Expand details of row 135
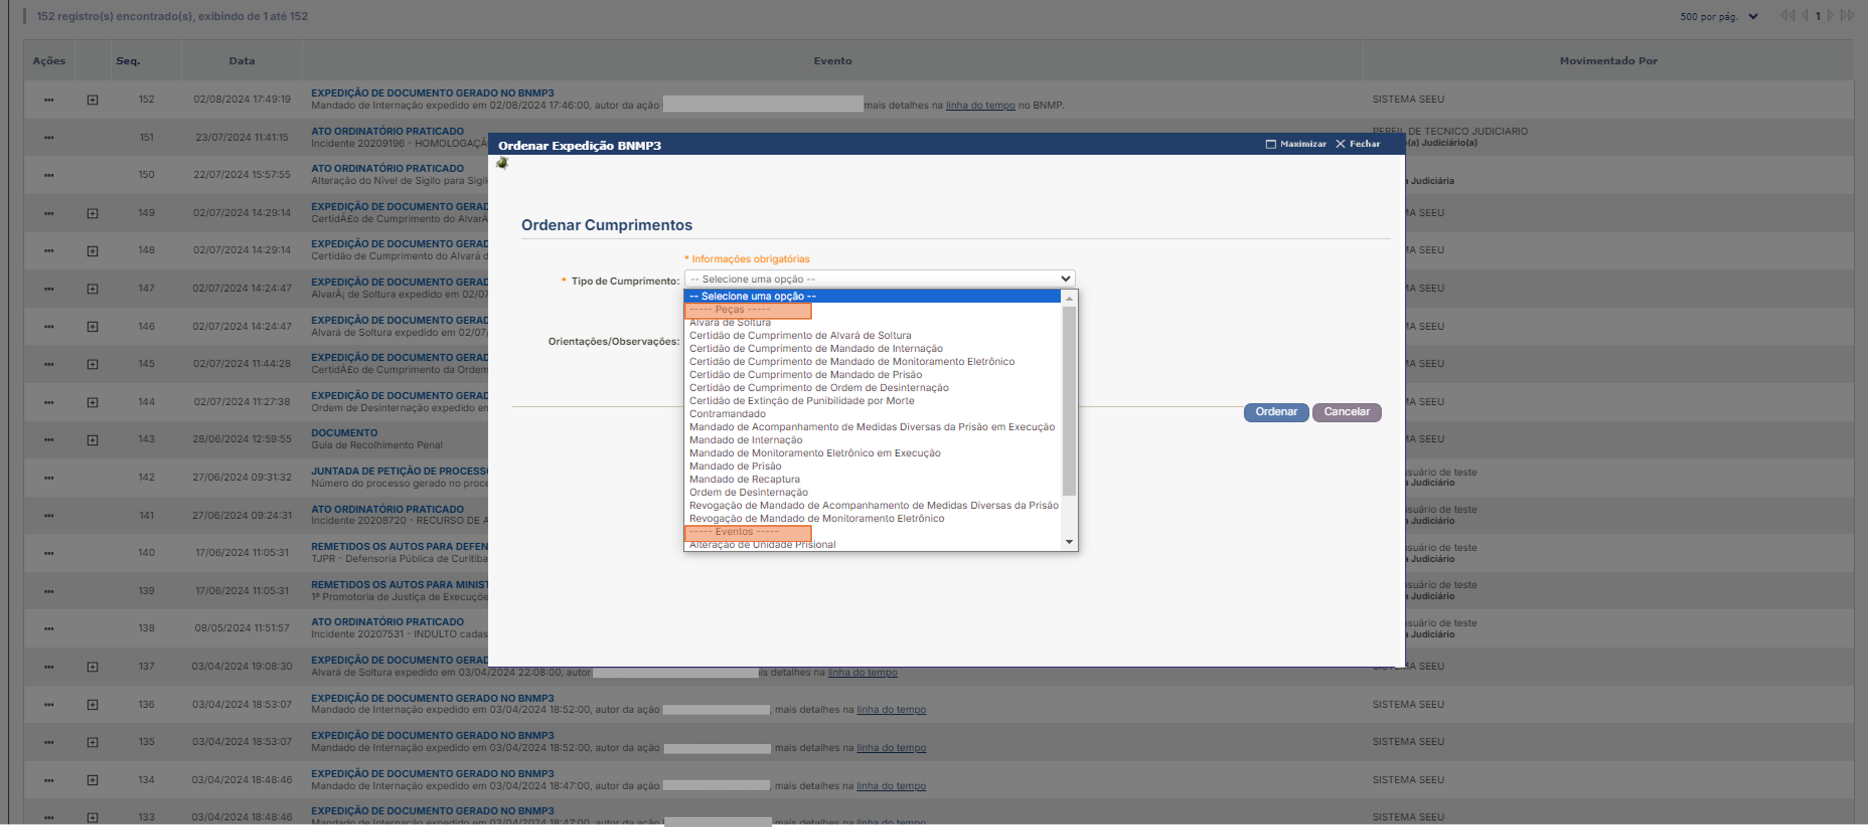1868x827 pixels. (92, 742)
